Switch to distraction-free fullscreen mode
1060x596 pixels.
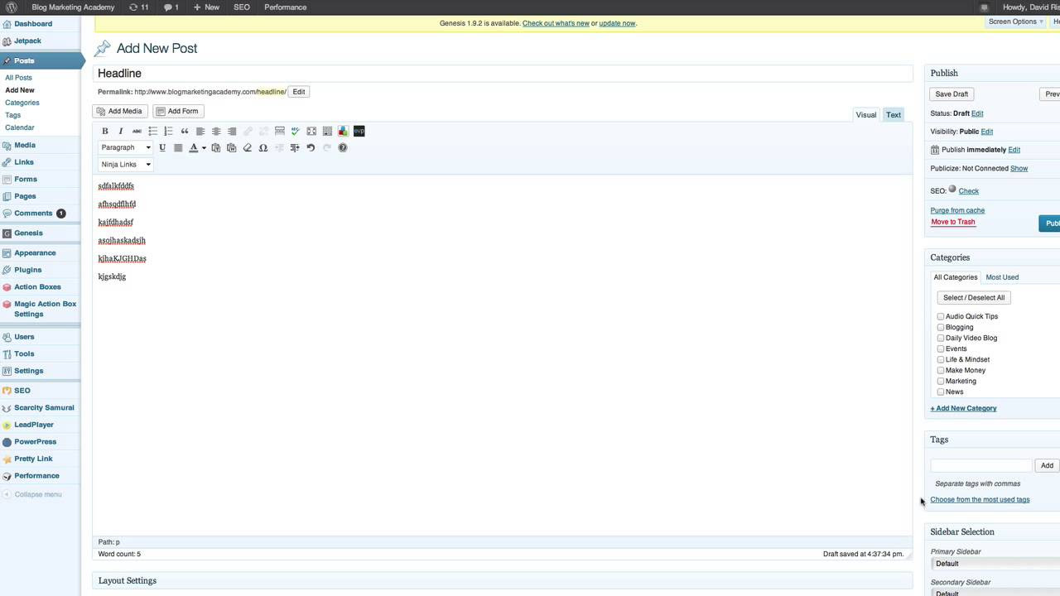(x=311, y=131)
